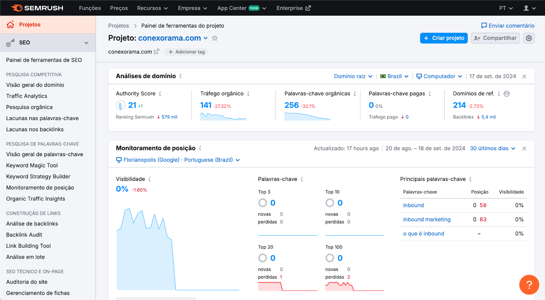Open Keyword Magic Tool
Screen dimensions: 545x300
coord(32,165)
